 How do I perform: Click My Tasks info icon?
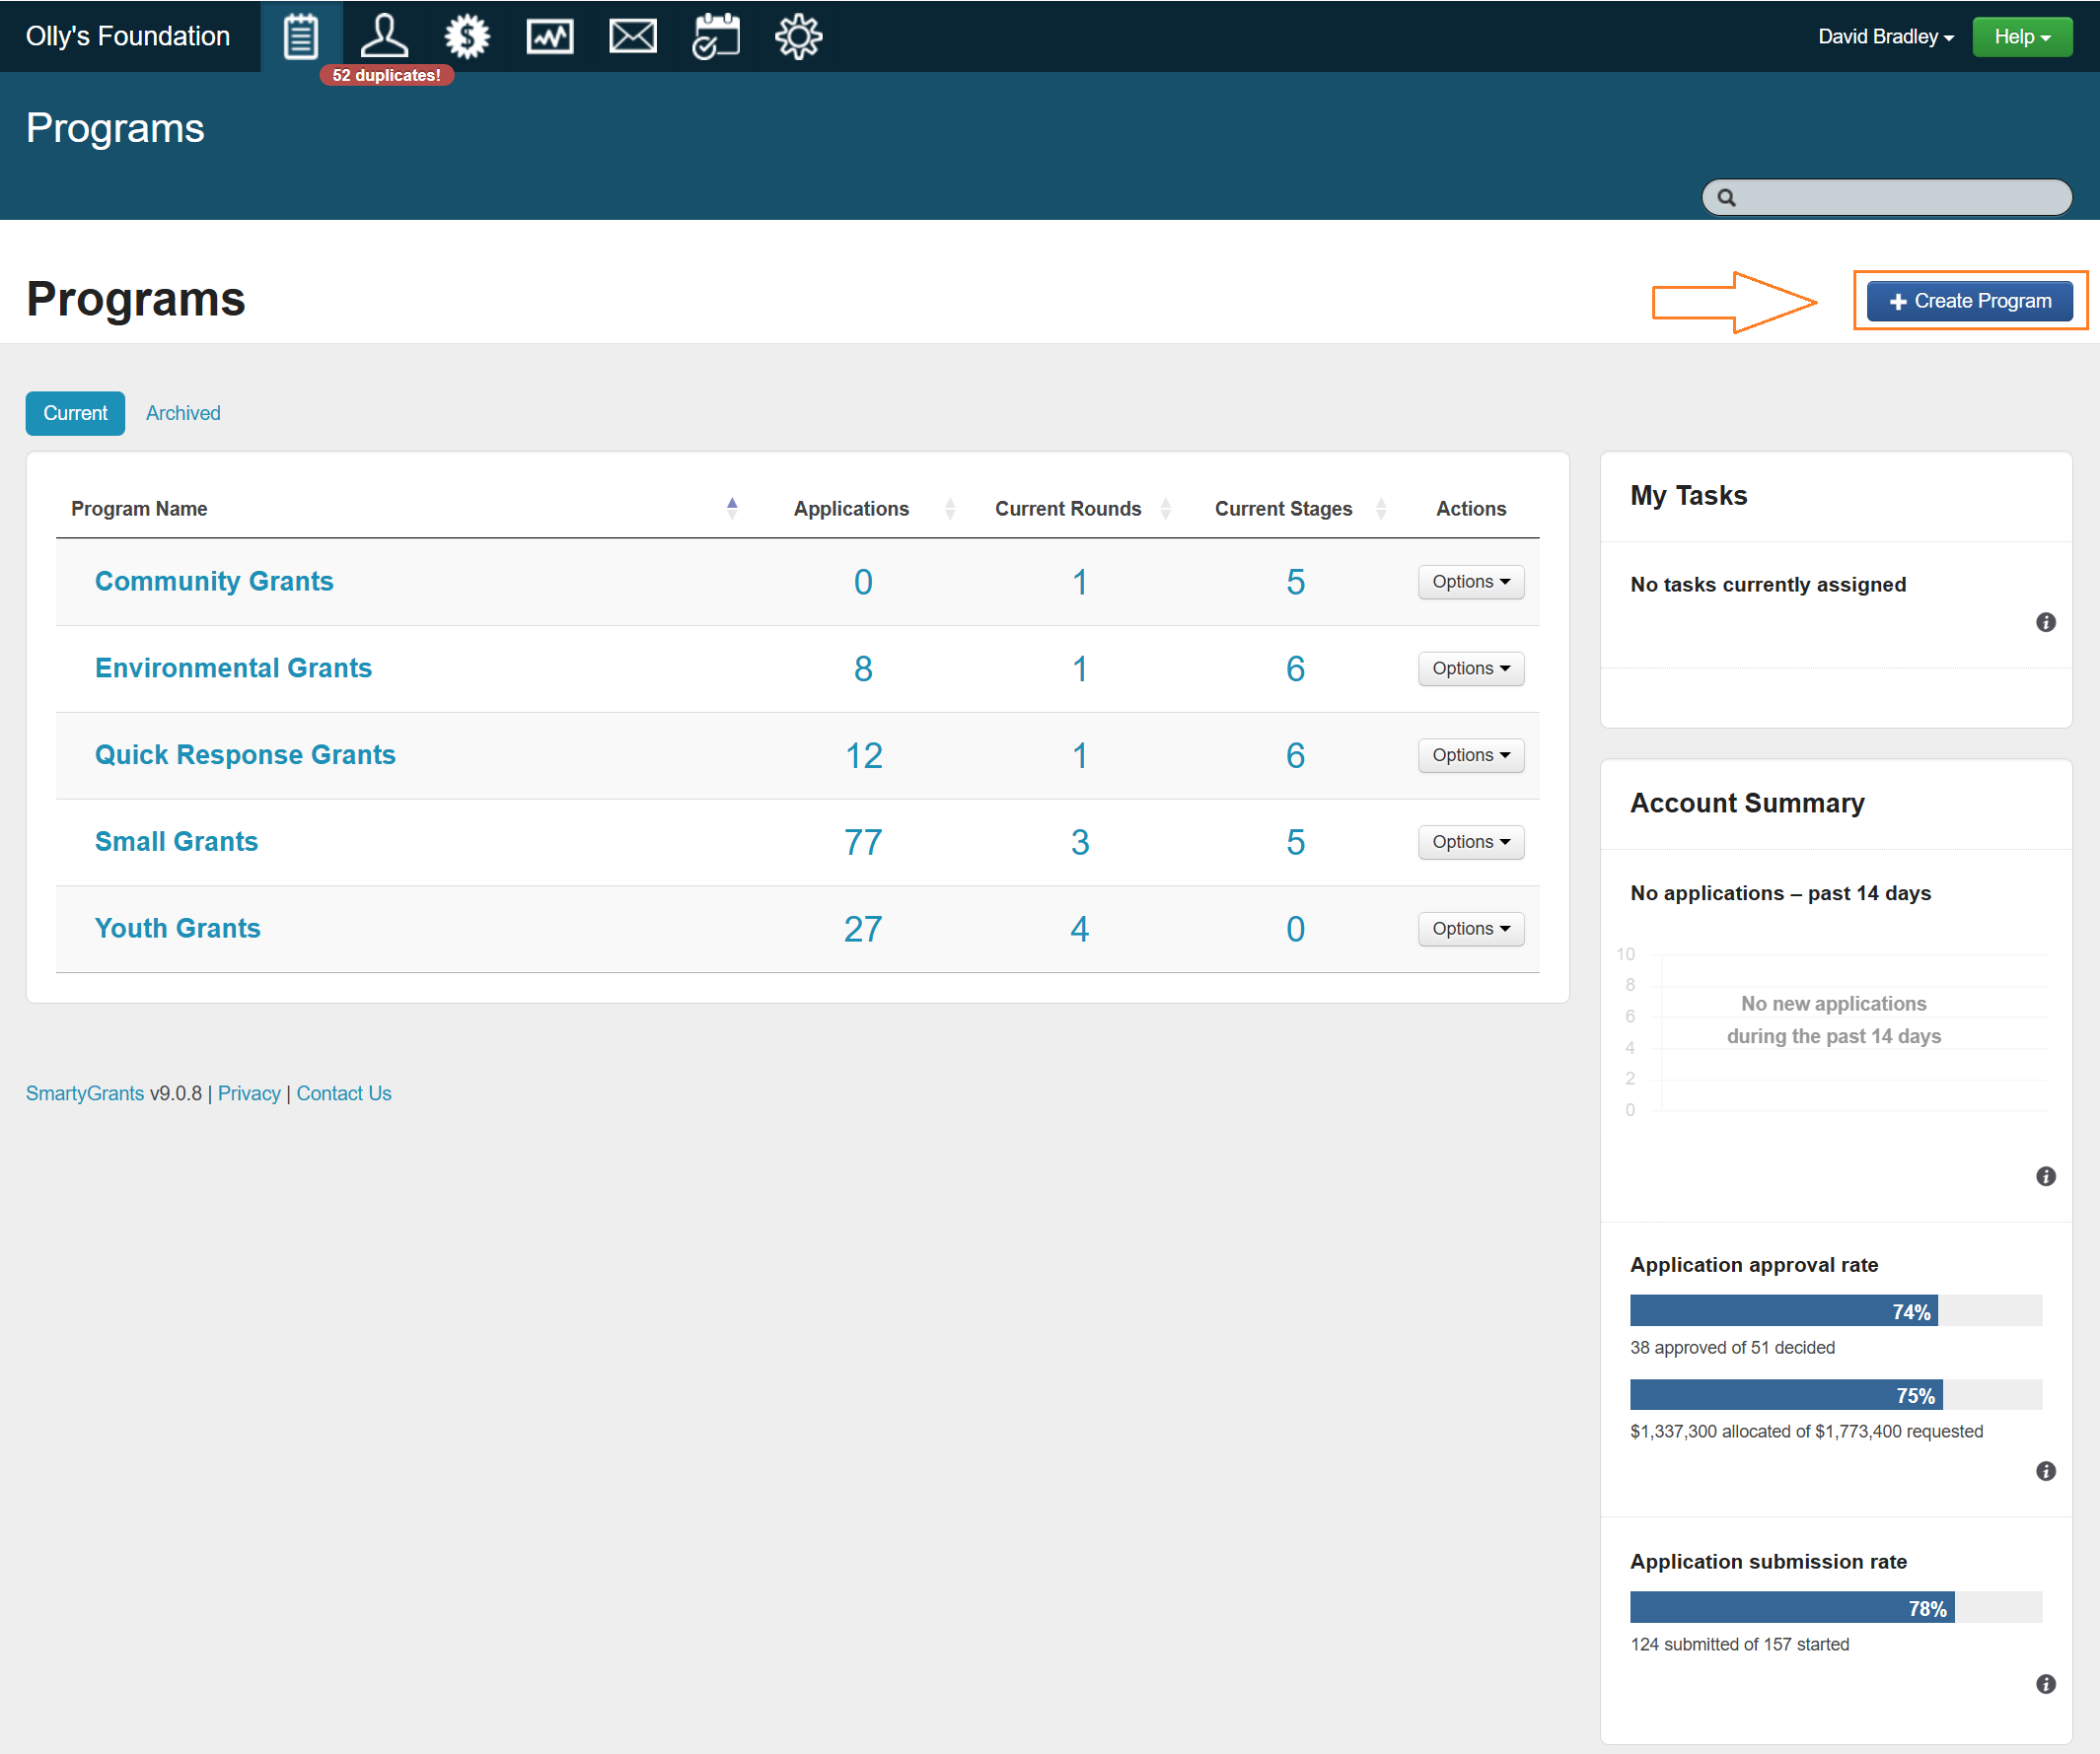pyautogui.click(x=2046, y=623)
